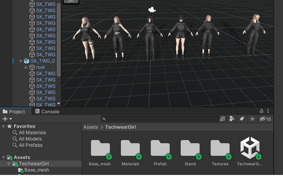Click the save-search favorites star icon

coord(252,119)
